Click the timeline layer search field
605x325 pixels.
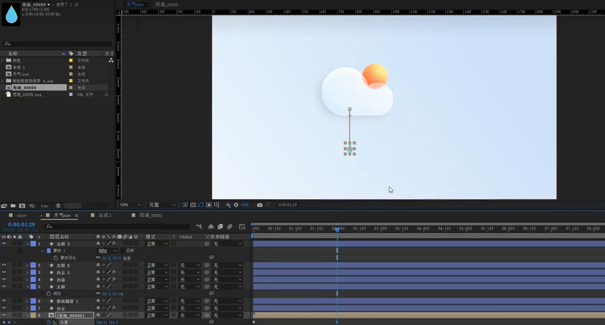click(x=117, y=226)
